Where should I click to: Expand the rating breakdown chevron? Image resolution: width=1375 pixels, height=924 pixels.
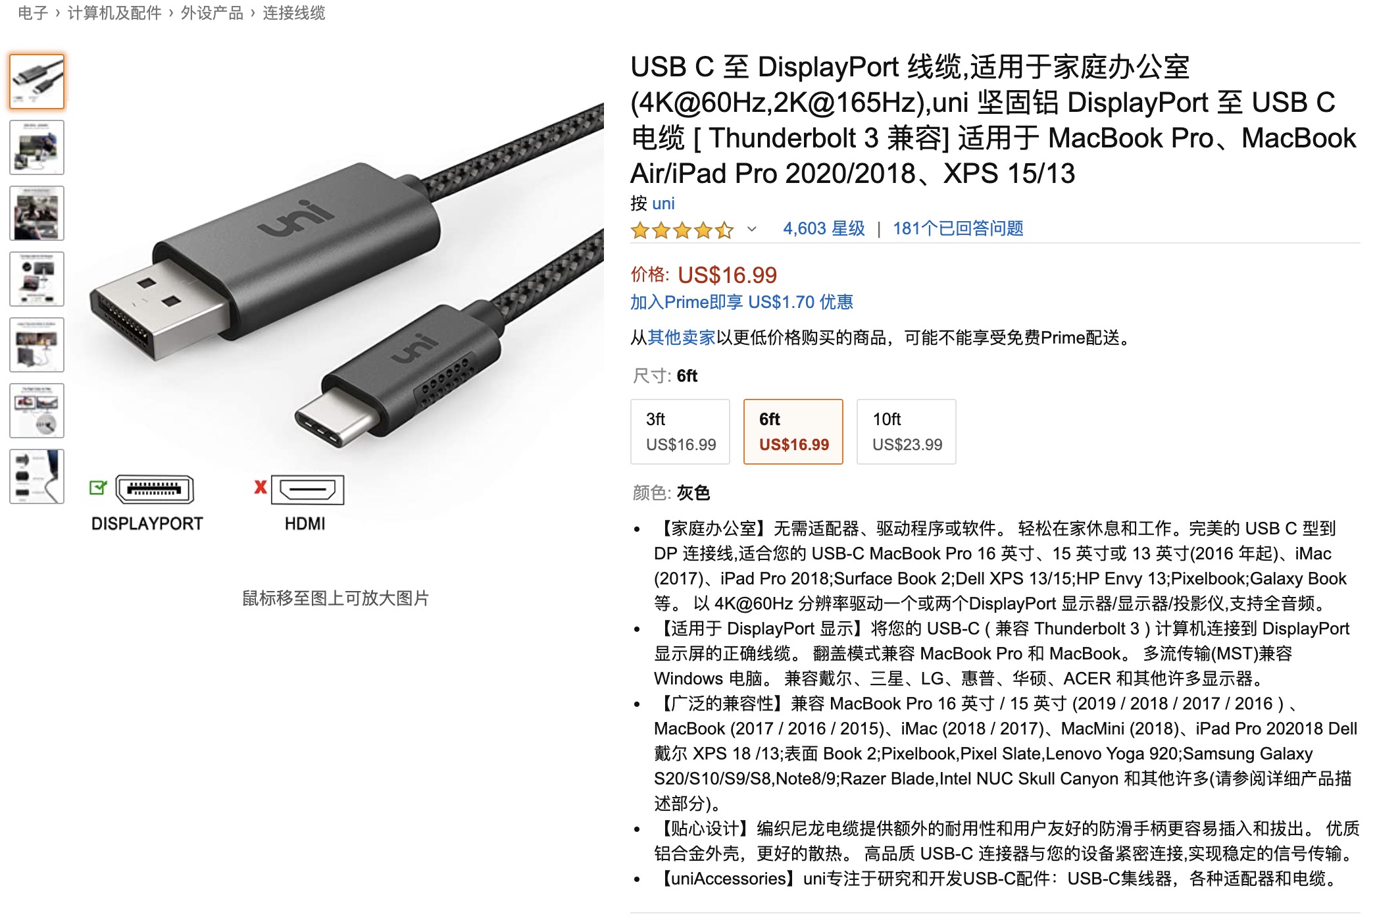pyautogui.click(x=752, y=229)
